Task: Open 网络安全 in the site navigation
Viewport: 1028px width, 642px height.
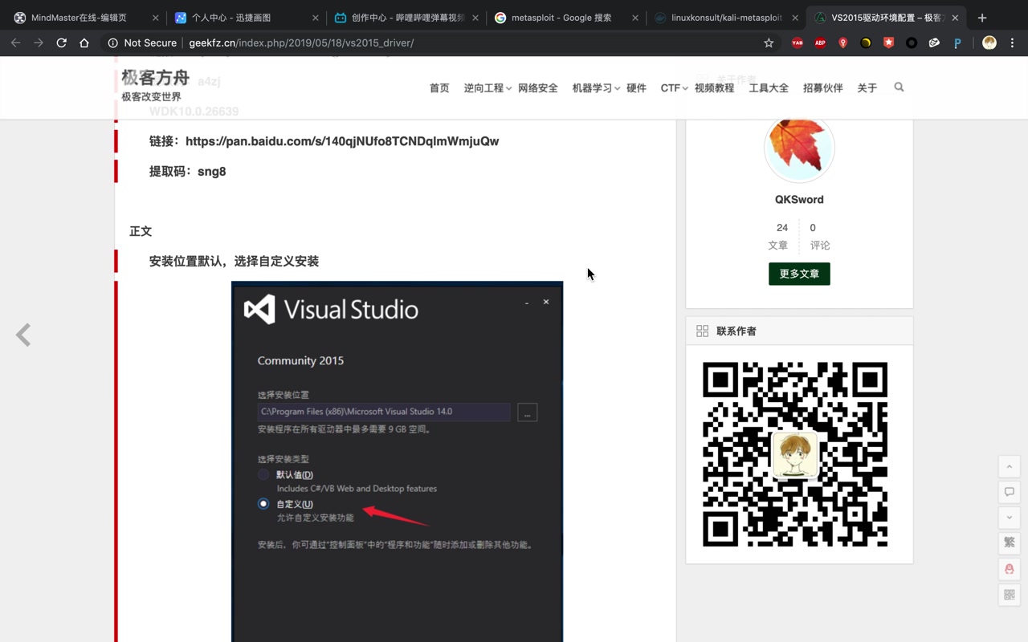Action: pos(538,88)
